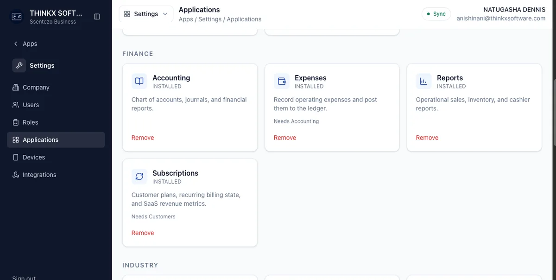Click the green Sync status dot

(x=428, y=14)
